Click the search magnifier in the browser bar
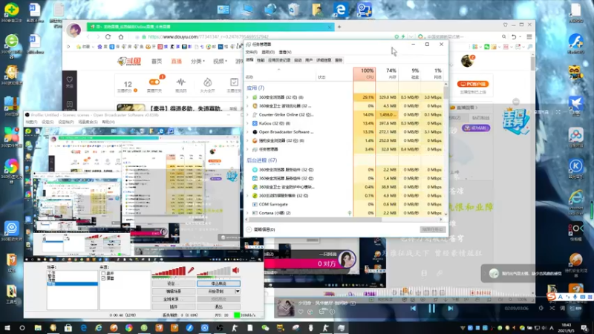The height and width of the screenshot is (334, 594). pos(504,36)
